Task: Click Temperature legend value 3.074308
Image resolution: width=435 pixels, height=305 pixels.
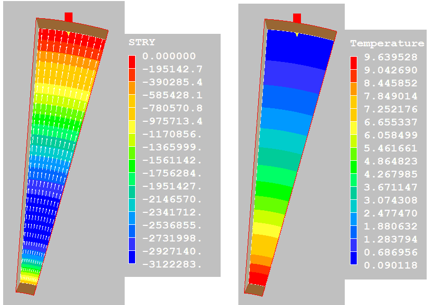Action: click(x=391, y=200)
